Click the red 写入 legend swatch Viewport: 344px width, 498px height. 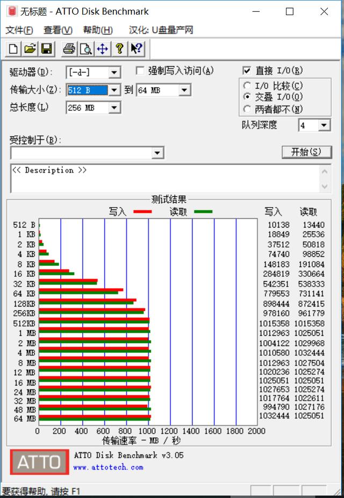pos(143,211)
